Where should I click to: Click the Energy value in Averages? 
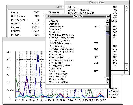tap(36, 12)
